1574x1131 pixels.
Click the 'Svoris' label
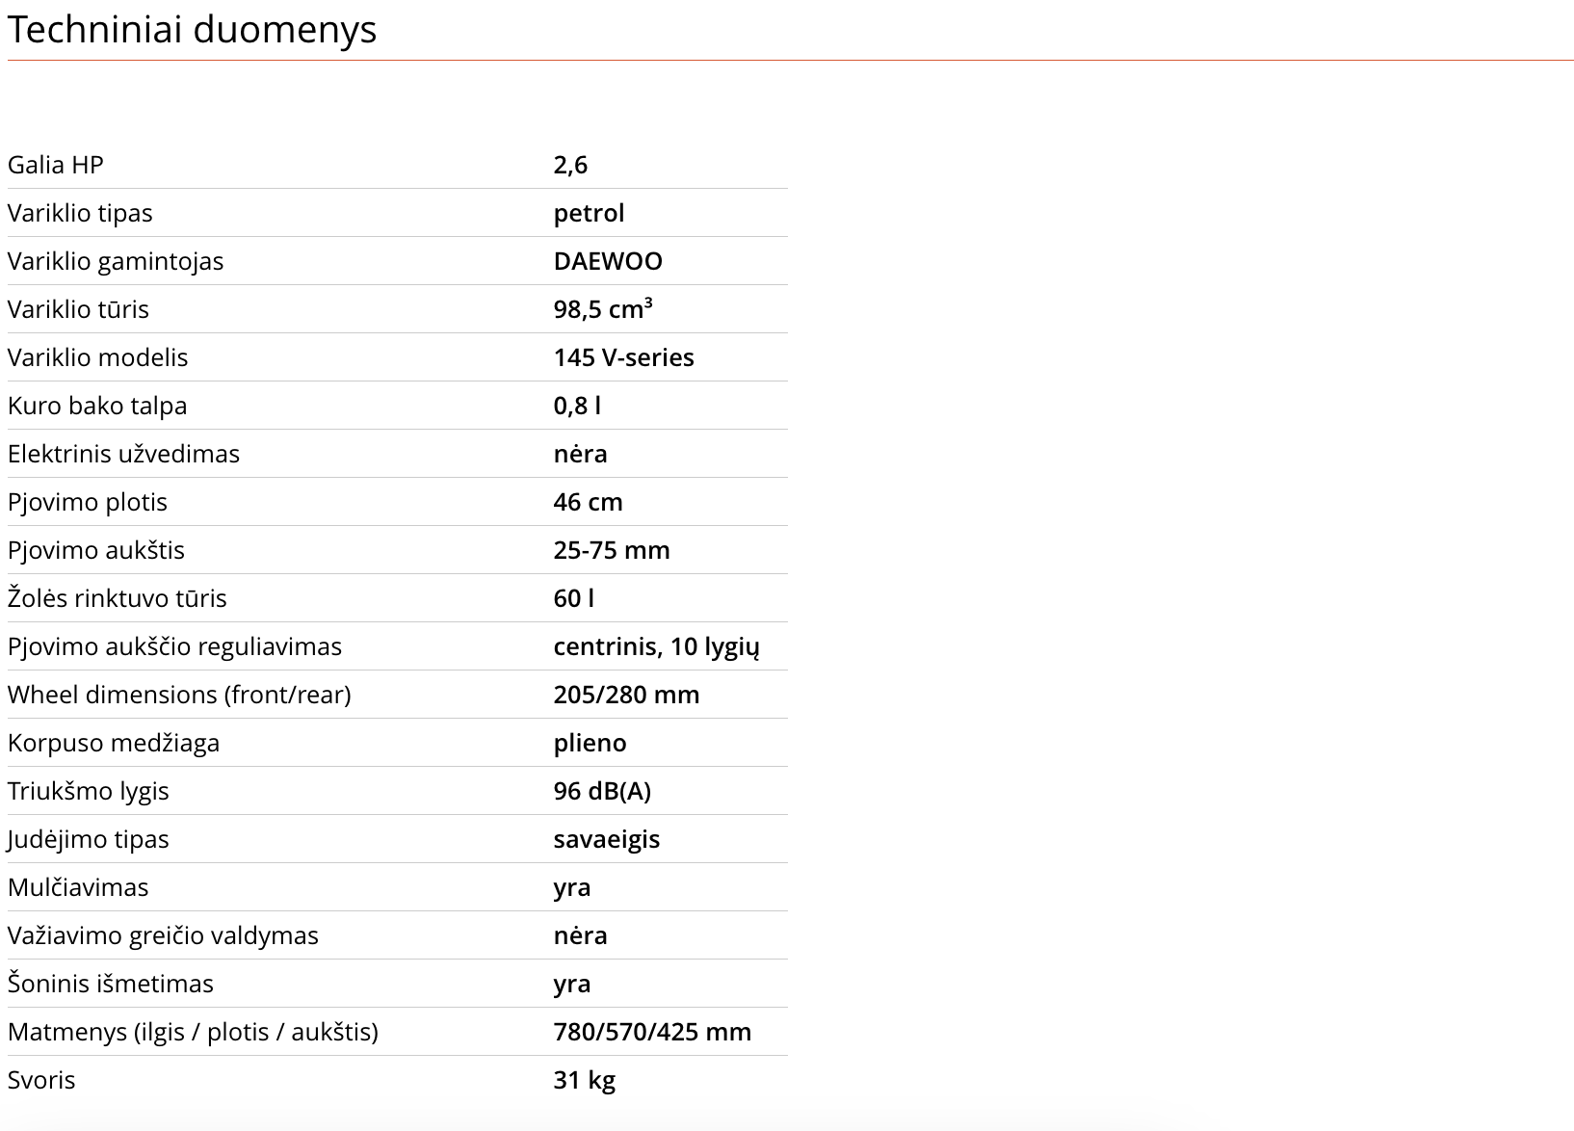click(41, 1080)
